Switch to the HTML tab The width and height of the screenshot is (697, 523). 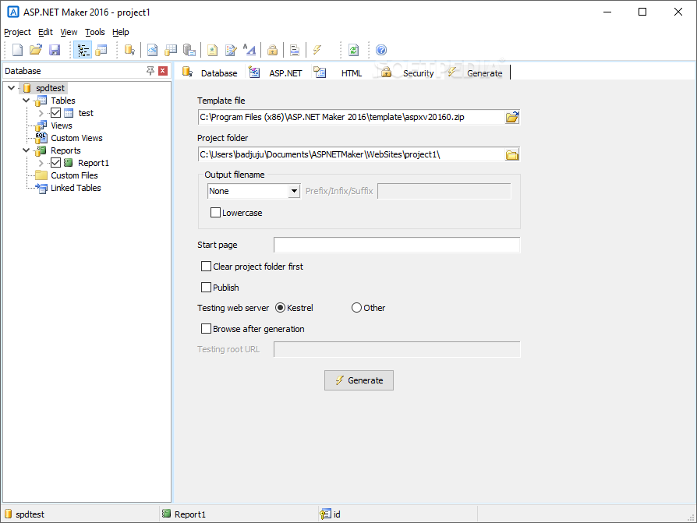(x=338, y=72)
